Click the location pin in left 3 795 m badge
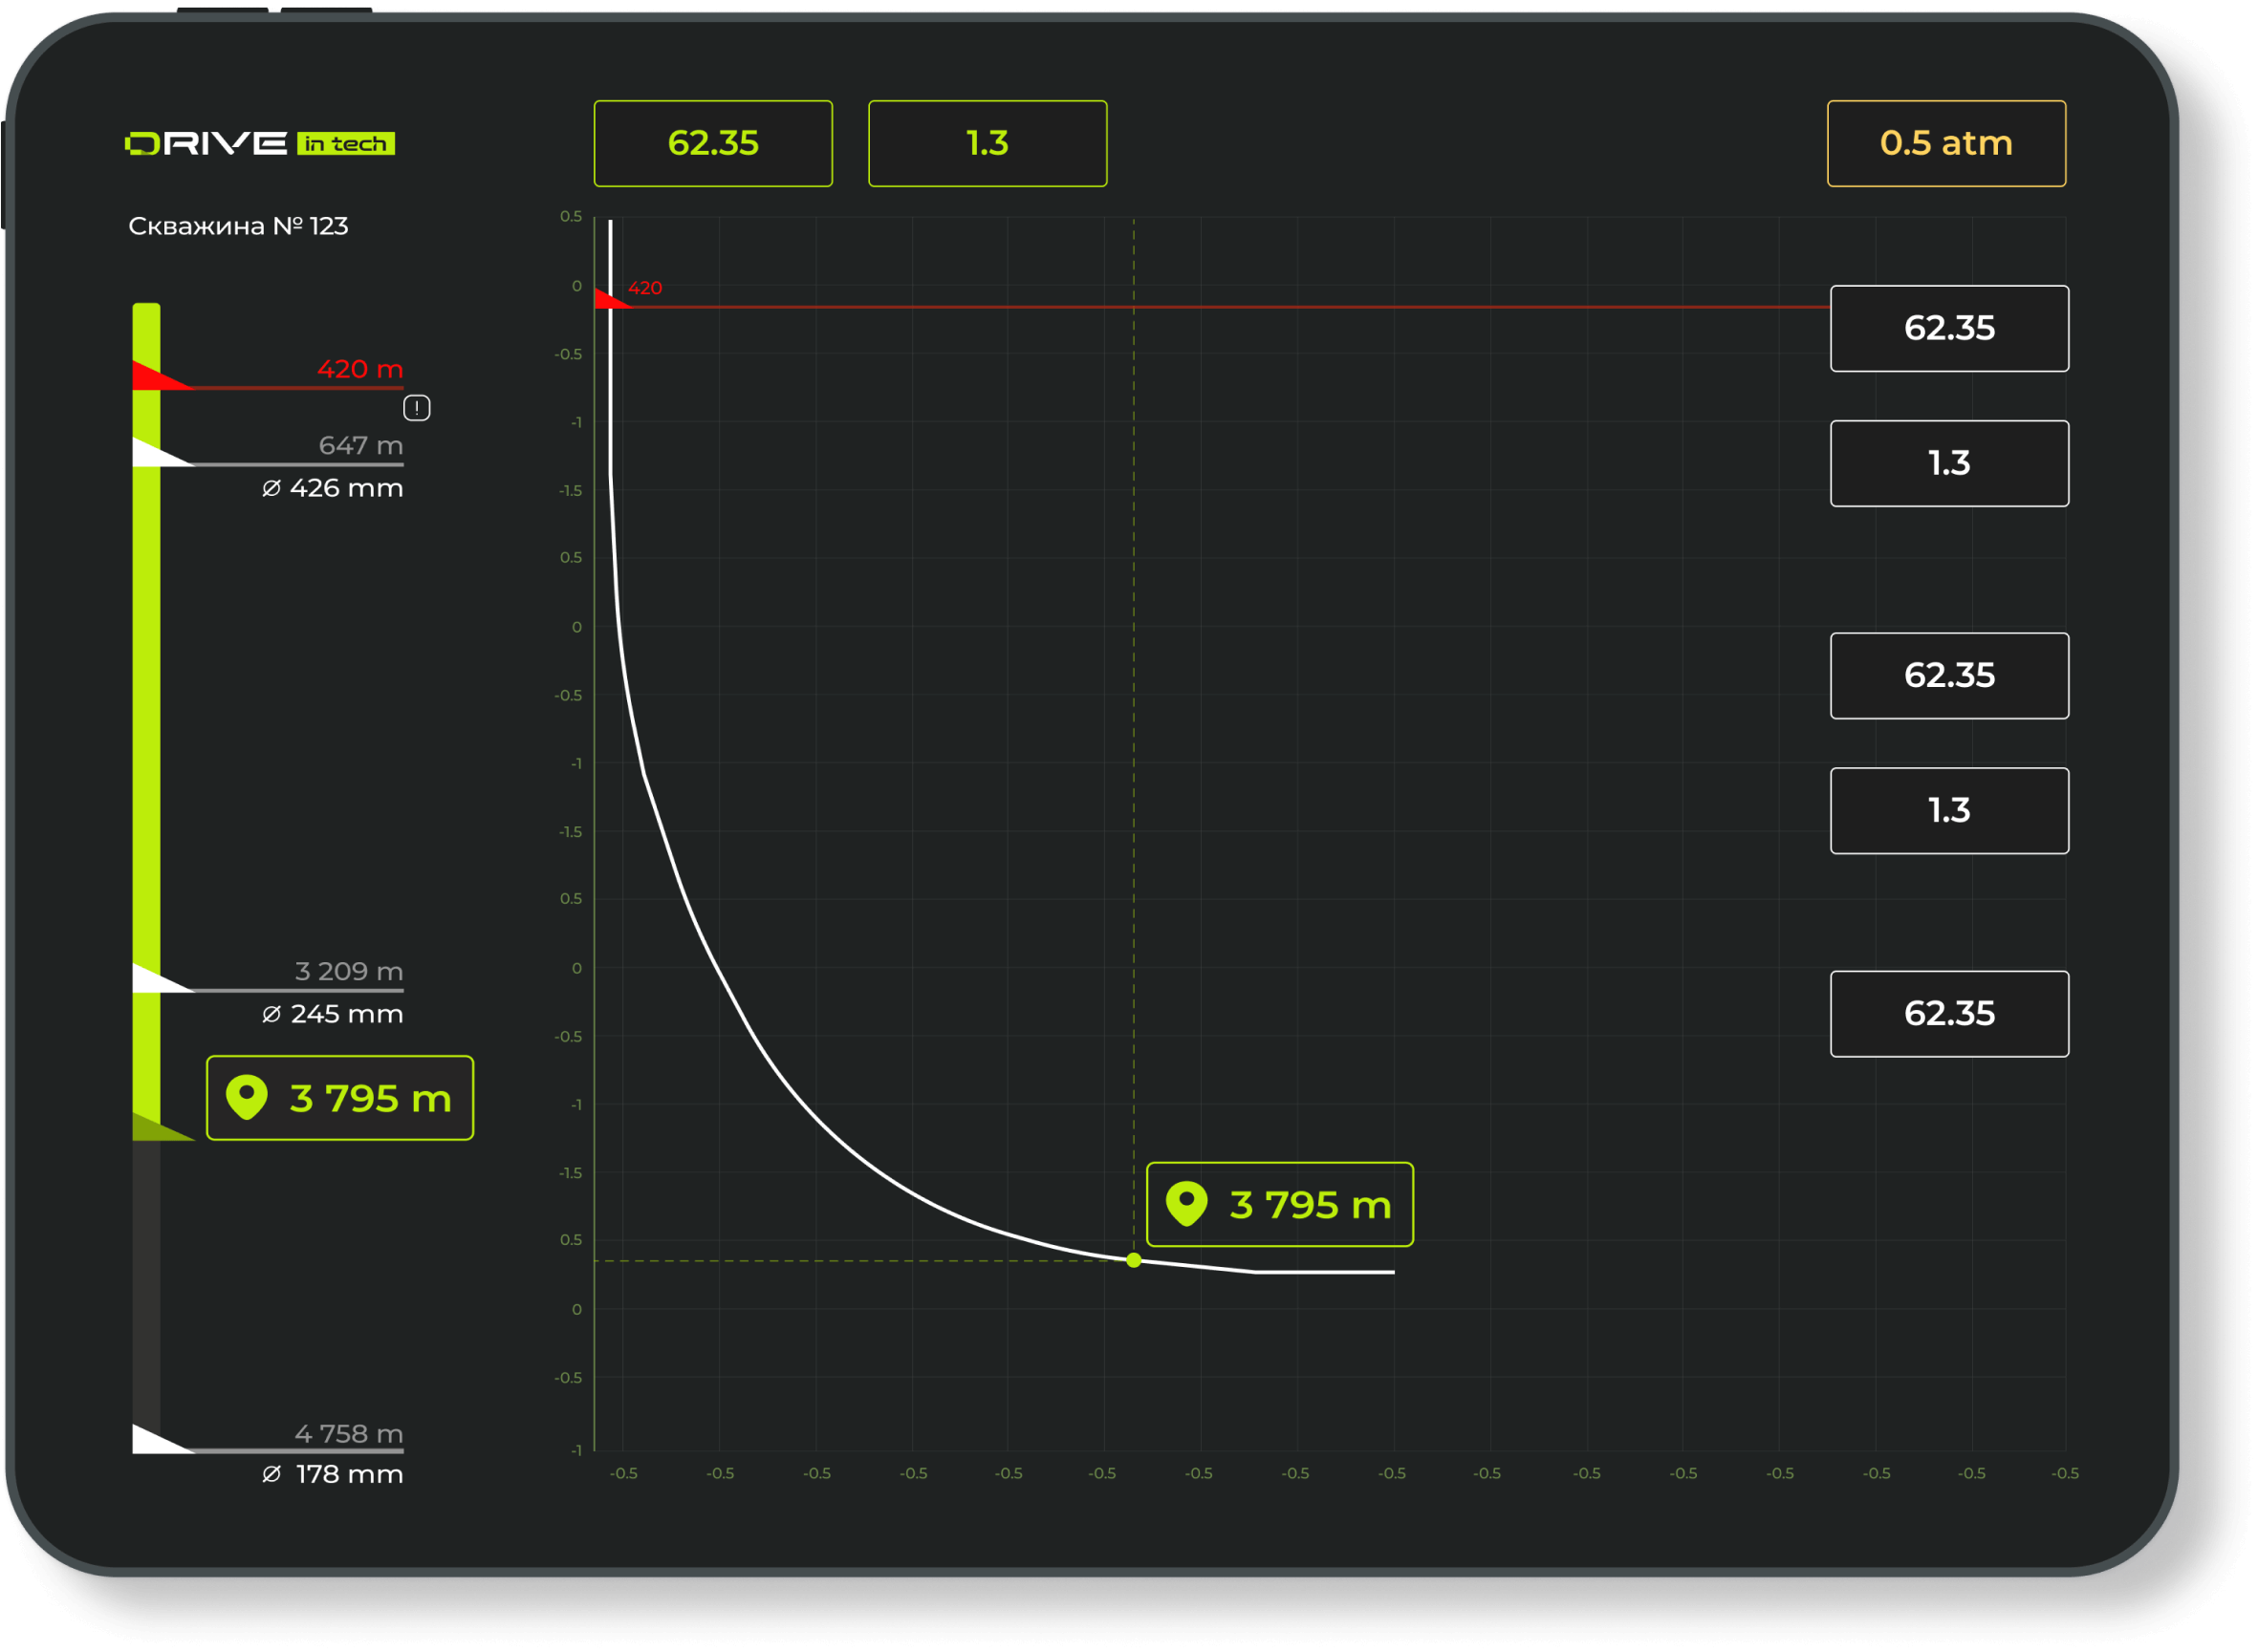This screenshot has height=1652, width=2258. [x=246, y=1097]
